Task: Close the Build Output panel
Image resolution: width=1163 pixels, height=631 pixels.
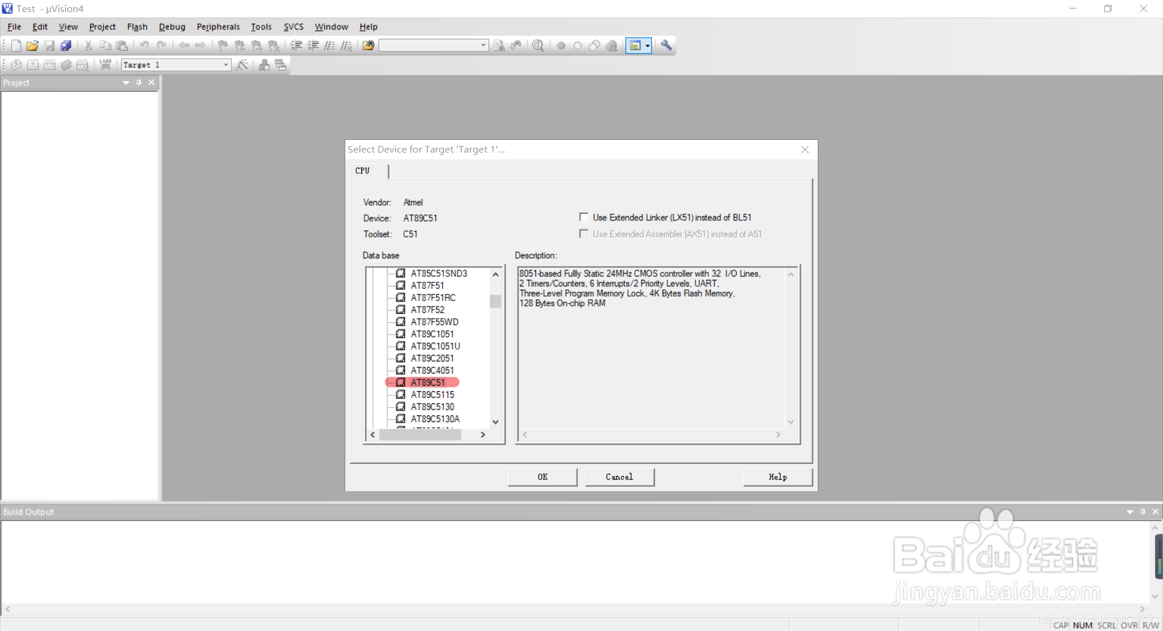Action: pyautogui.click(x=1155, y=512)
